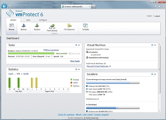This screenshot has height=120, width=166.
Task: Click the restore task progress bar
Action: (31, 53)
